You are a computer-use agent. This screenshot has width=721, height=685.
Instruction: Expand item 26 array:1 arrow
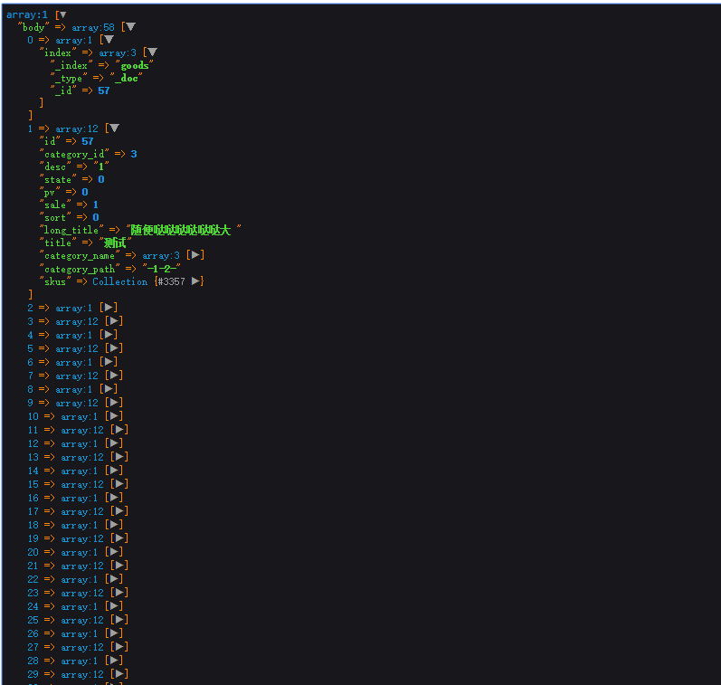(115, 633)
